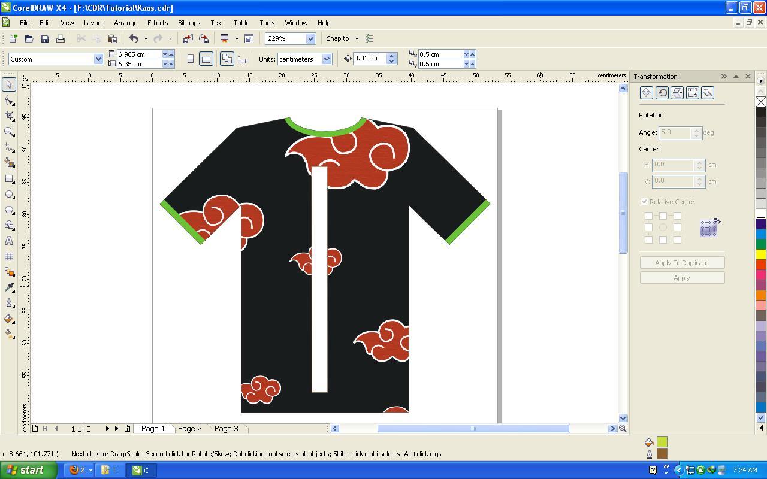The width and height of the screenshot is (767, 479).
Task: Open the paper width dropdown
Action: (165, 54)
